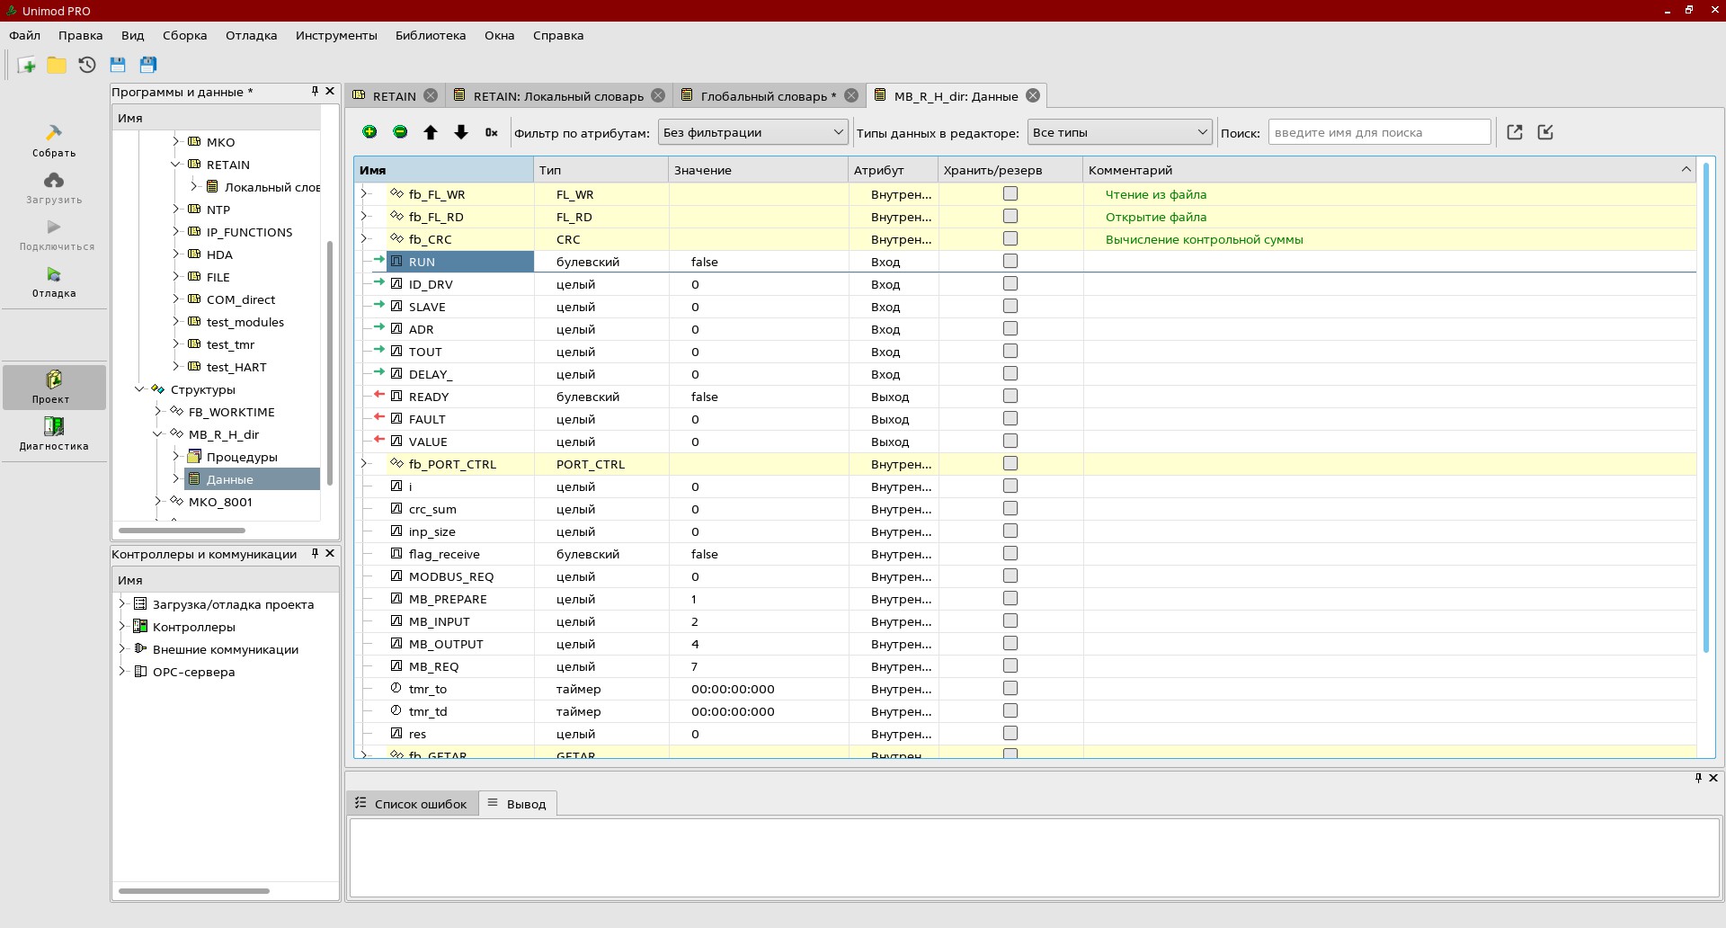Save all with the double floppy icon
This screenshot has height=928, width=1726.
click(148, 65)
